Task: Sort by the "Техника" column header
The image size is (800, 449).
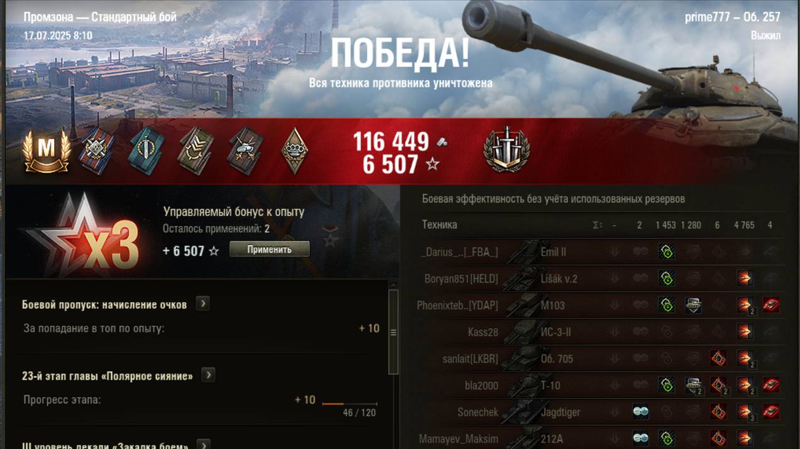Action: point(440,225)
